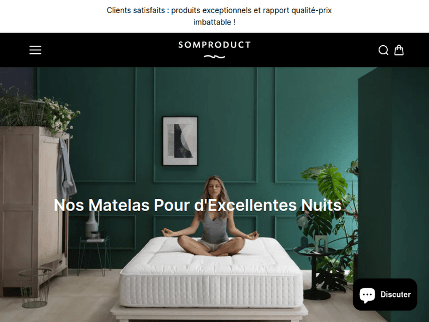
Task: Click the wire basket on the floor
Action: point(35,288)
